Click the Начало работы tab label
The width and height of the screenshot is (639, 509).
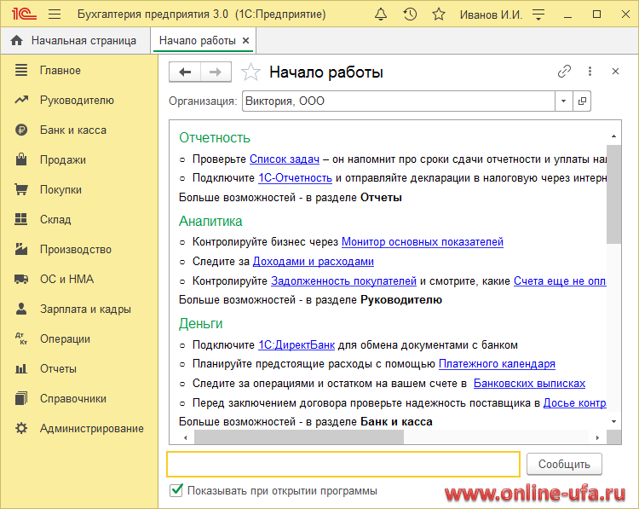click(x=198, y=40)
